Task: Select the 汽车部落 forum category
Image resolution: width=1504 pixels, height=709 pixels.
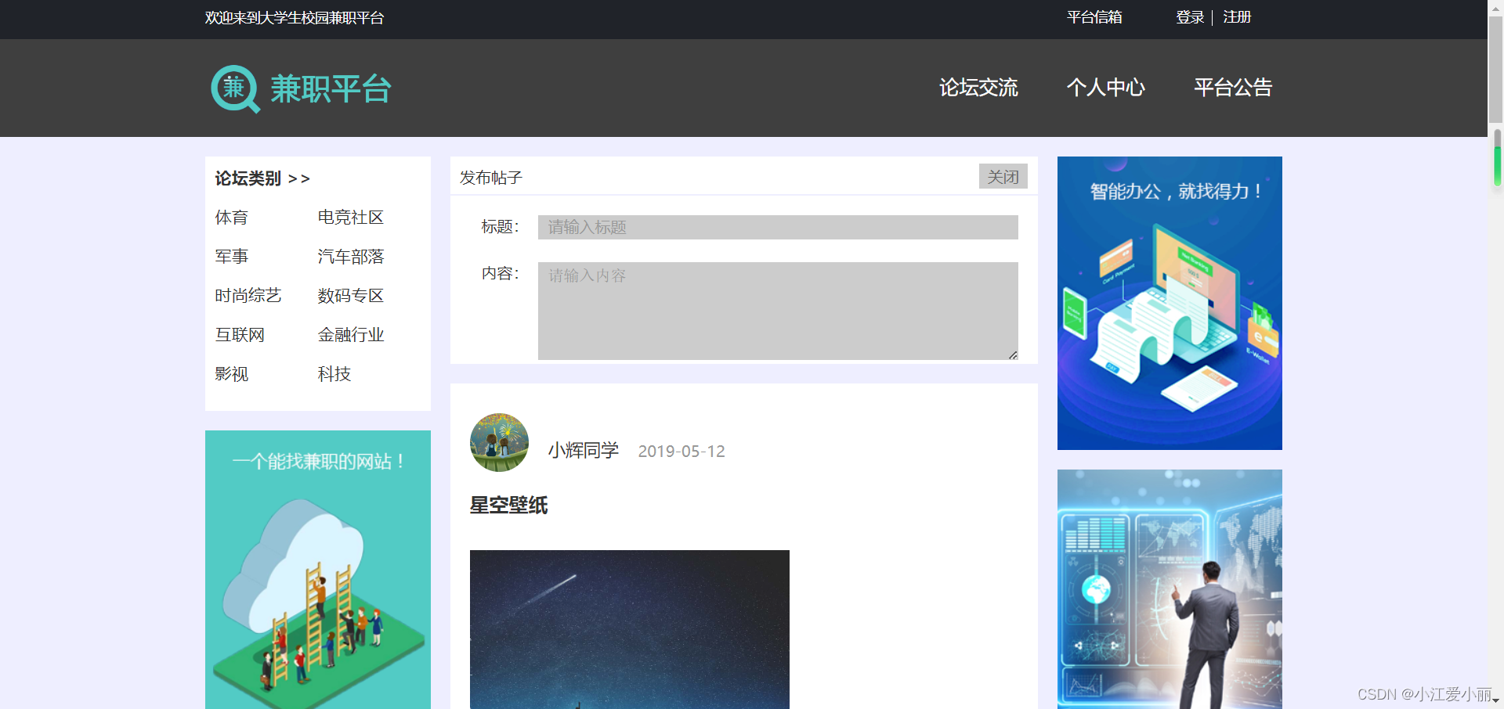Action: click(x=351, y=257)
